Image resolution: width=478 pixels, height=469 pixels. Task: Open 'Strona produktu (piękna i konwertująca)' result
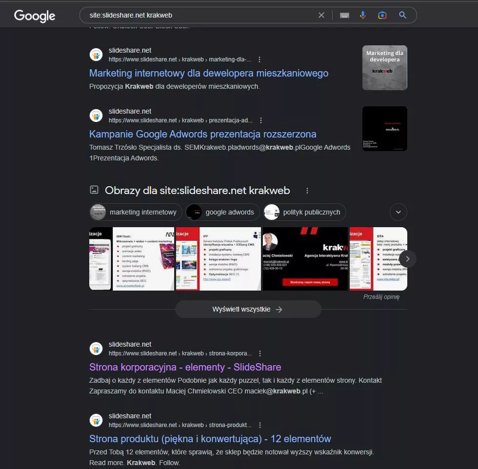pos(210,439)
